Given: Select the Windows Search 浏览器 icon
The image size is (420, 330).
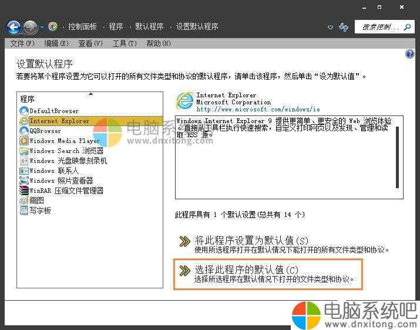Looking at the screenshot, I should 24,151.
